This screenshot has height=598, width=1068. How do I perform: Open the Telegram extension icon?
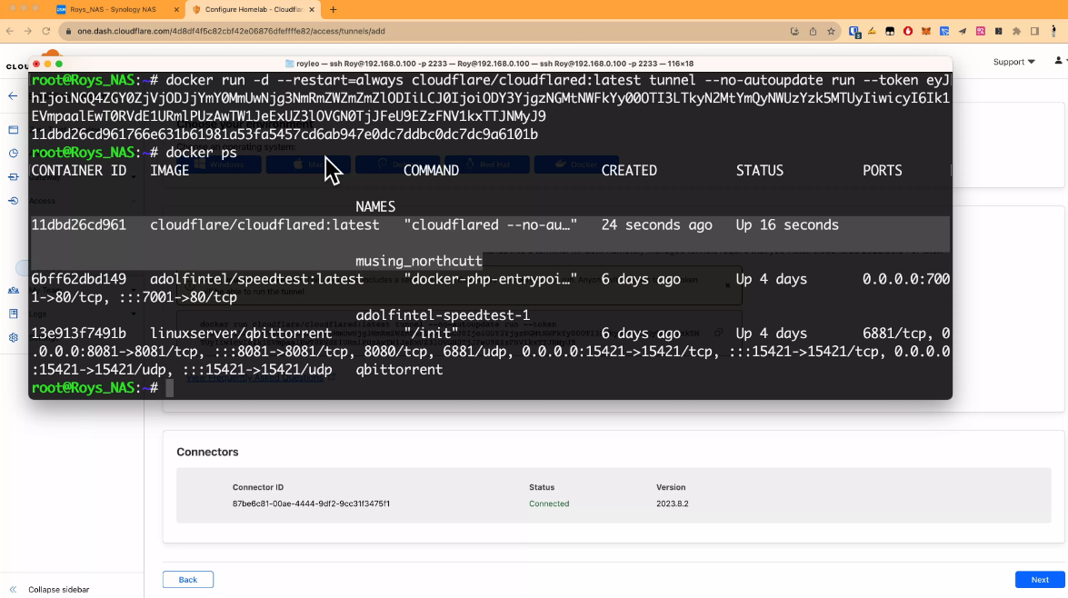click(963, 30)
